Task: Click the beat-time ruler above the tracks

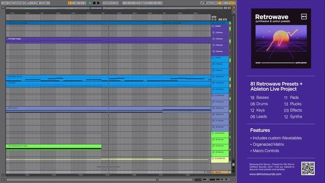Action: tap(108, 13)
